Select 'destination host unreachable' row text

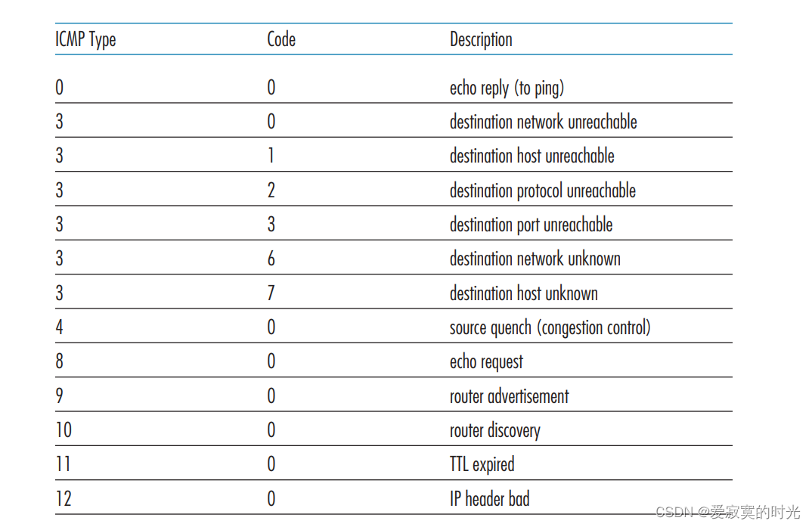tap(532, 157)
